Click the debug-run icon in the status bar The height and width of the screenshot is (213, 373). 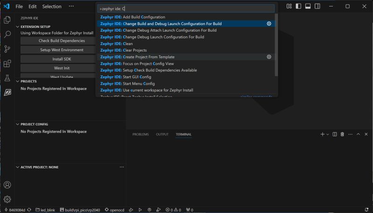(x=159, y=210)
